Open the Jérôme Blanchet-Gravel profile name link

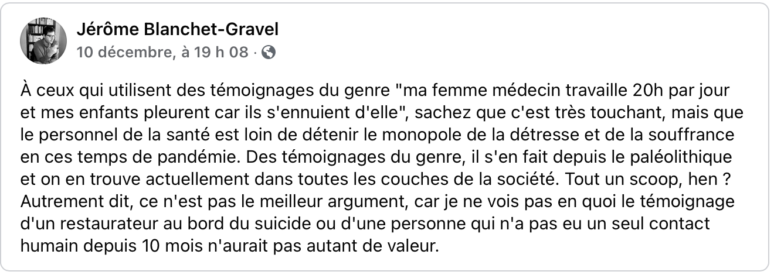[178, 29]
